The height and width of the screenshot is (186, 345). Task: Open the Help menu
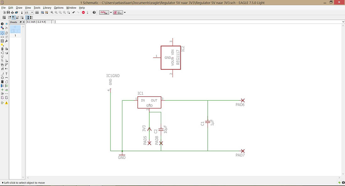tap(82, 8)
